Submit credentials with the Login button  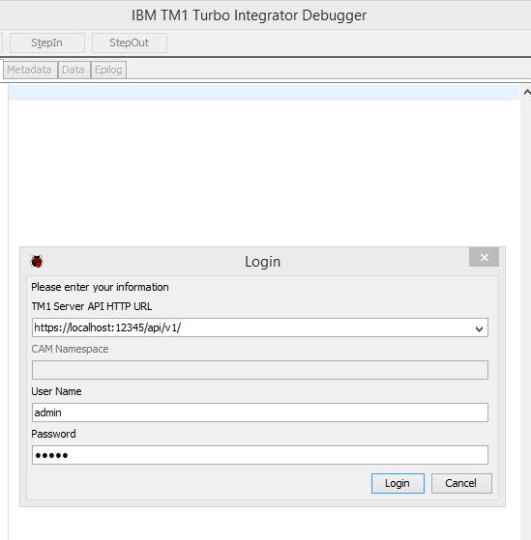pyautogui.click(x=398, y=483)
